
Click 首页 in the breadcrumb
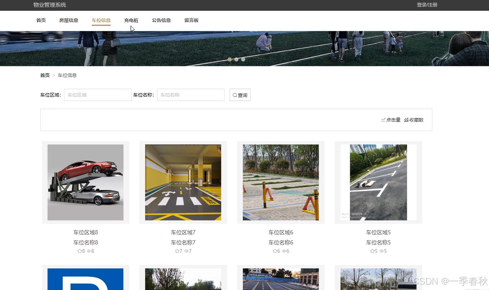point(45,75)
